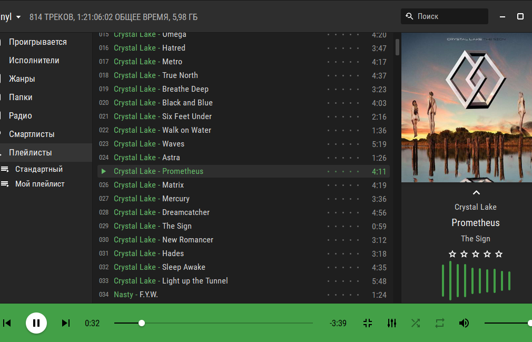Screen dimensions: 532x342
Task: Select track Crystal Lake - Dreamcatcher
Action: click(243, 212)
